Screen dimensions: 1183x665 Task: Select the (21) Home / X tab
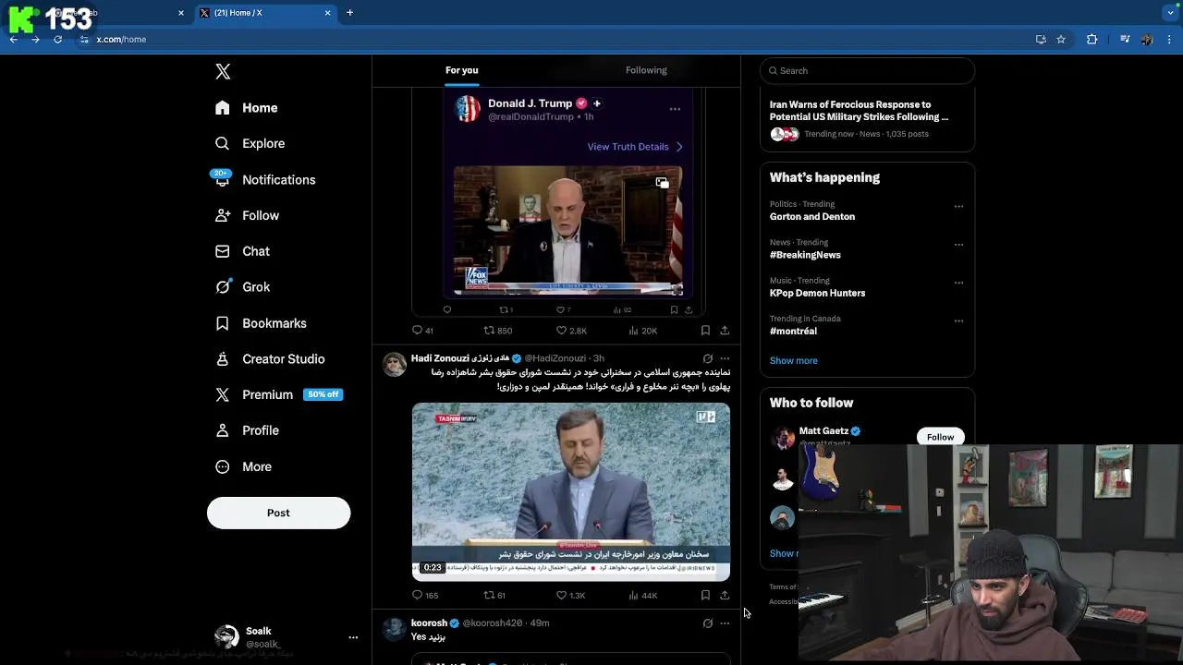[264, 13]
